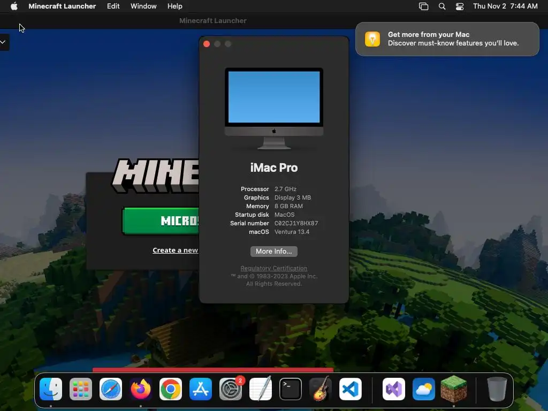Open the Create a new account link

click(x=175, y=250)
